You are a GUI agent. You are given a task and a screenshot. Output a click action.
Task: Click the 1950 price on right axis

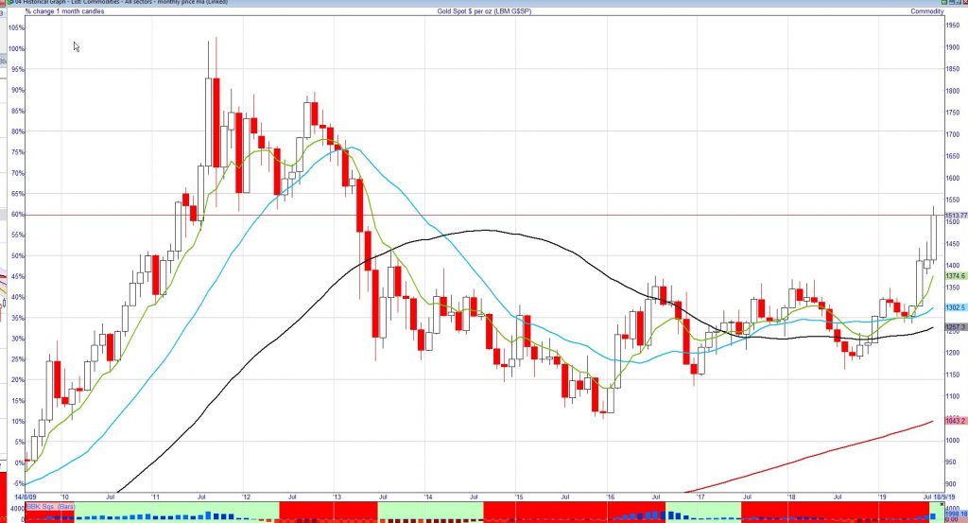coord(953,26)
